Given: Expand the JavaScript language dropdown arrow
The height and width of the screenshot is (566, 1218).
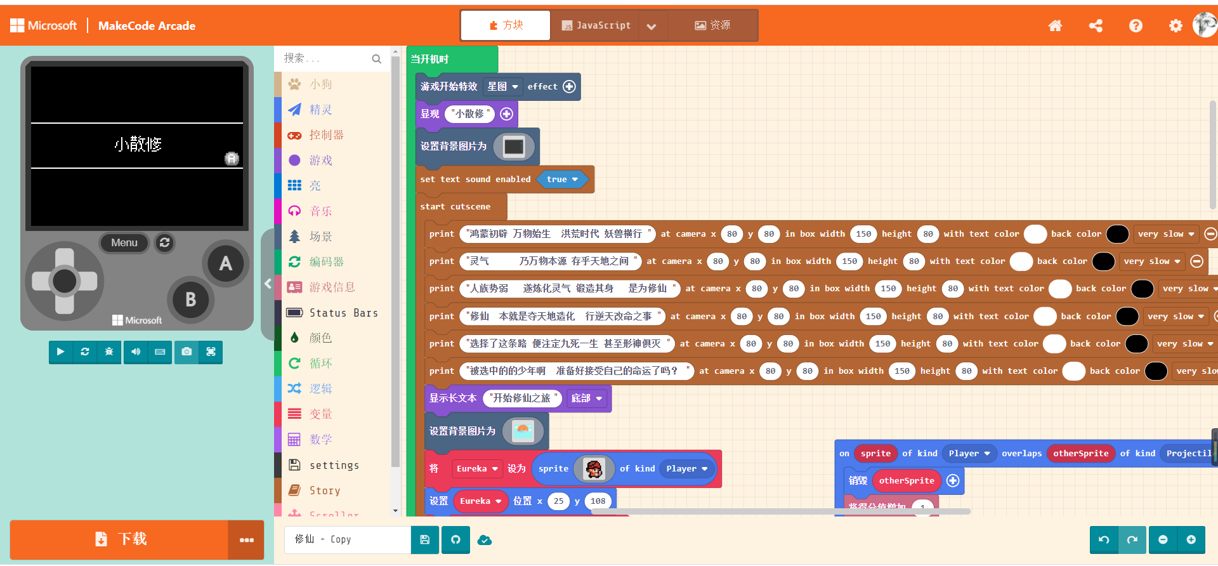Looking at the screenshot, I should (x=651, y=26).
